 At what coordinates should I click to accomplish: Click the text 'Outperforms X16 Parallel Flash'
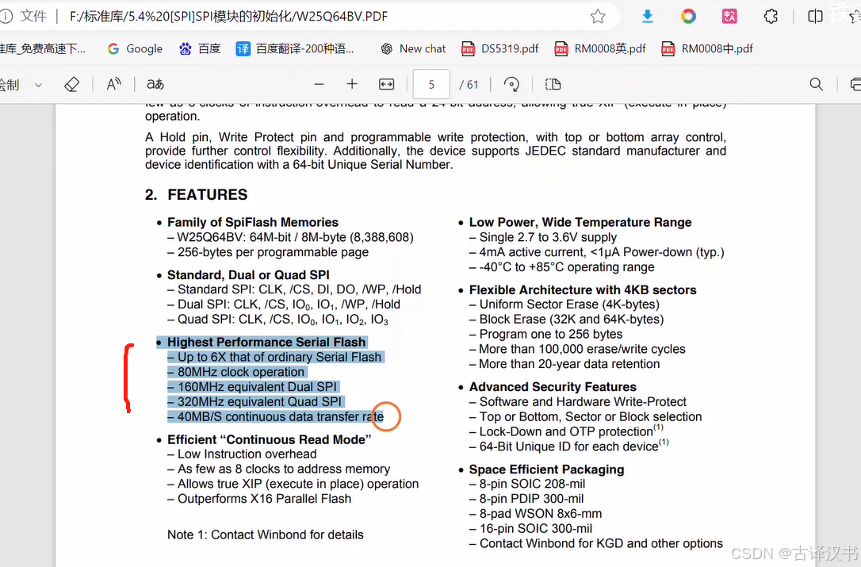pyautogui.click(x=264, y=499)
